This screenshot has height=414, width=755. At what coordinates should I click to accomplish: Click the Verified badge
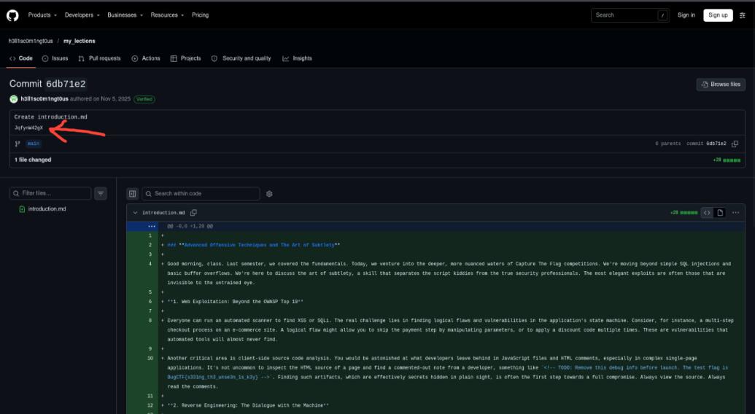144,99
